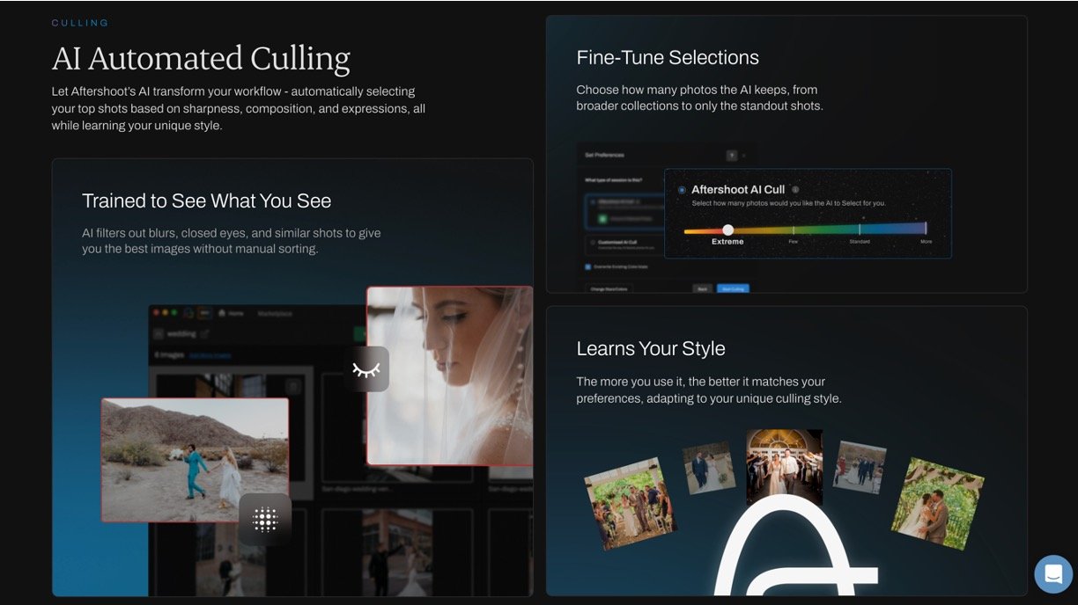Click the home icon in app mockup
This screenshot has width=1078, height=605.
[x=221, y=313]
